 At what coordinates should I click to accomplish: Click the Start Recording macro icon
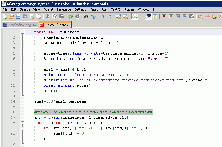tap(164, 16)
